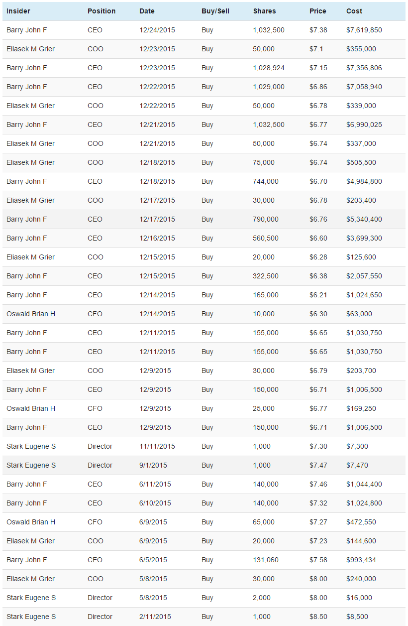
Task: Sort by the Date column header
Action: coord(147,11)
